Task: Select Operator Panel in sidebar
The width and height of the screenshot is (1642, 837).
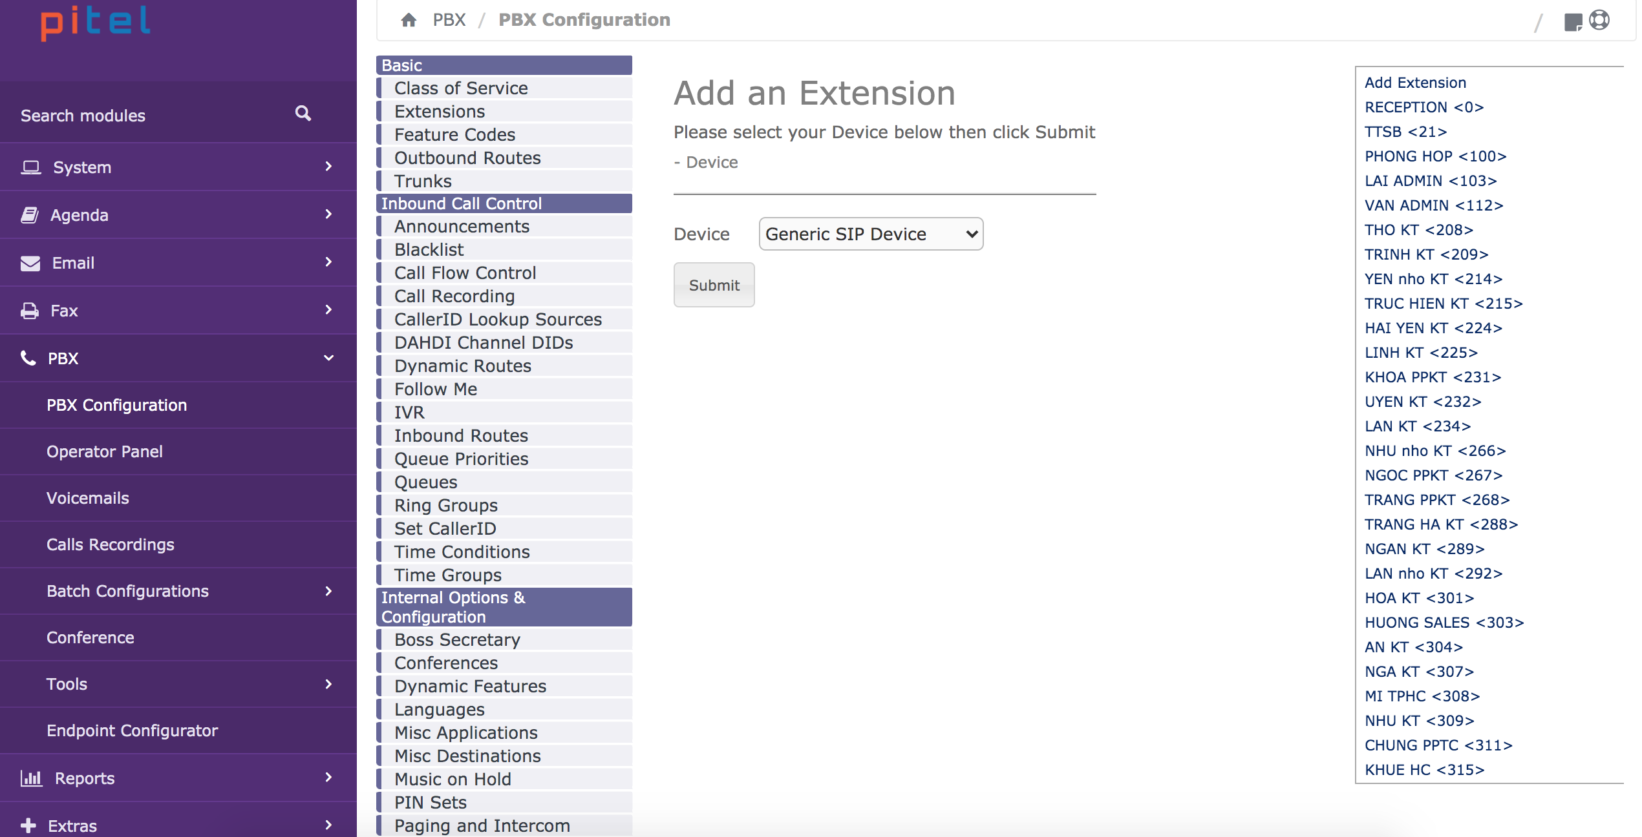Action: click(105, 451)
